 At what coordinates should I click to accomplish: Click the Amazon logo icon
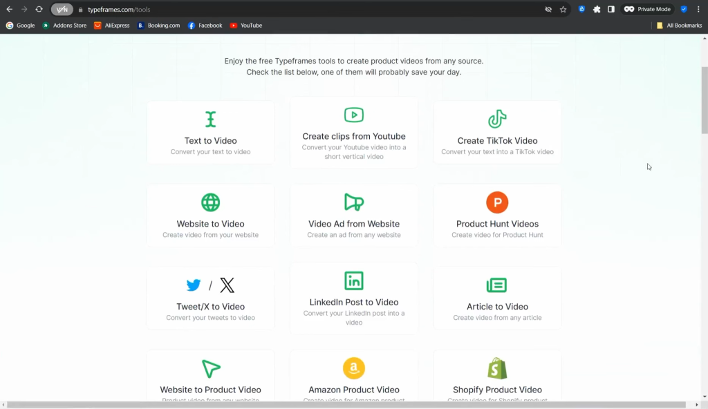pyautogui.click(x=354, y=368)
